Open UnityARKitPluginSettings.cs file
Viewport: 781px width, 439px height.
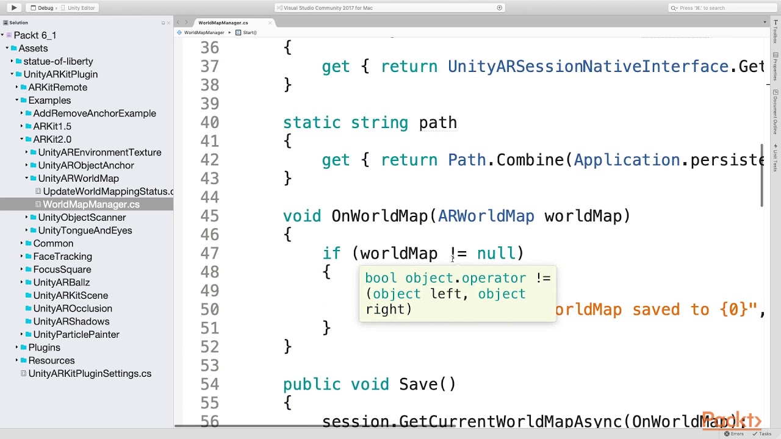click(x=90, y=373)
